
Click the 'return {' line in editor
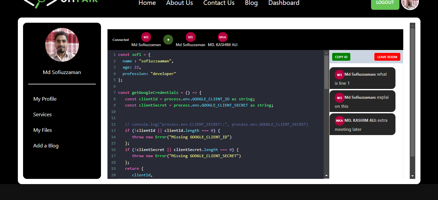[134, 169]
